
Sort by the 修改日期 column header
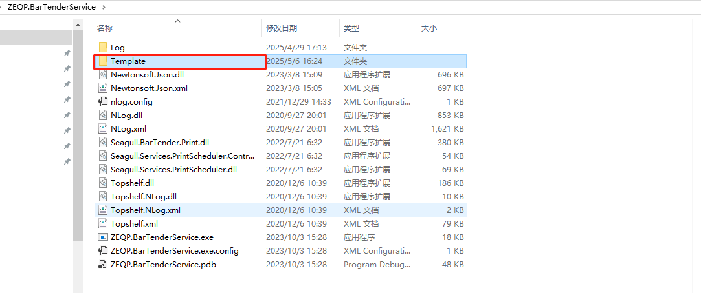282,28
